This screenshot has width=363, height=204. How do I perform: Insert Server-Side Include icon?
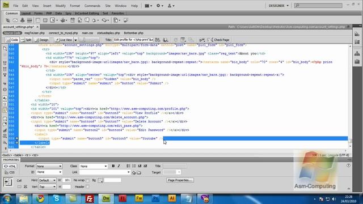79,20
